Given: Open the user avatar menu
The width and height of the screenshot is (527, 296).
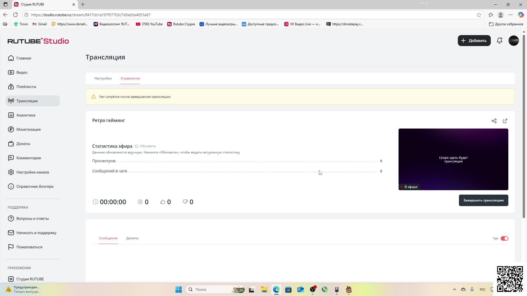Looking at the screenshot, I should pyautogui.click(x=514, y=41).
